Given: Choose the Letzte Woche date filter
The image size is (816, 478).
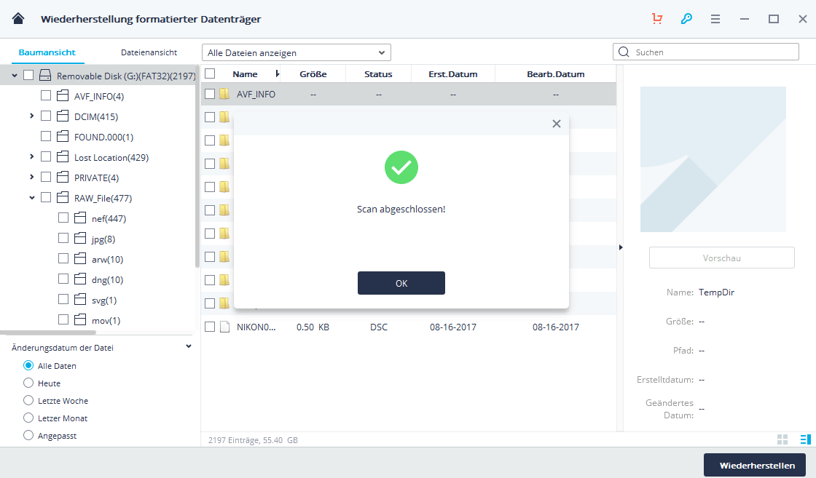Looking at the screenshot, I should click(28, 401).
